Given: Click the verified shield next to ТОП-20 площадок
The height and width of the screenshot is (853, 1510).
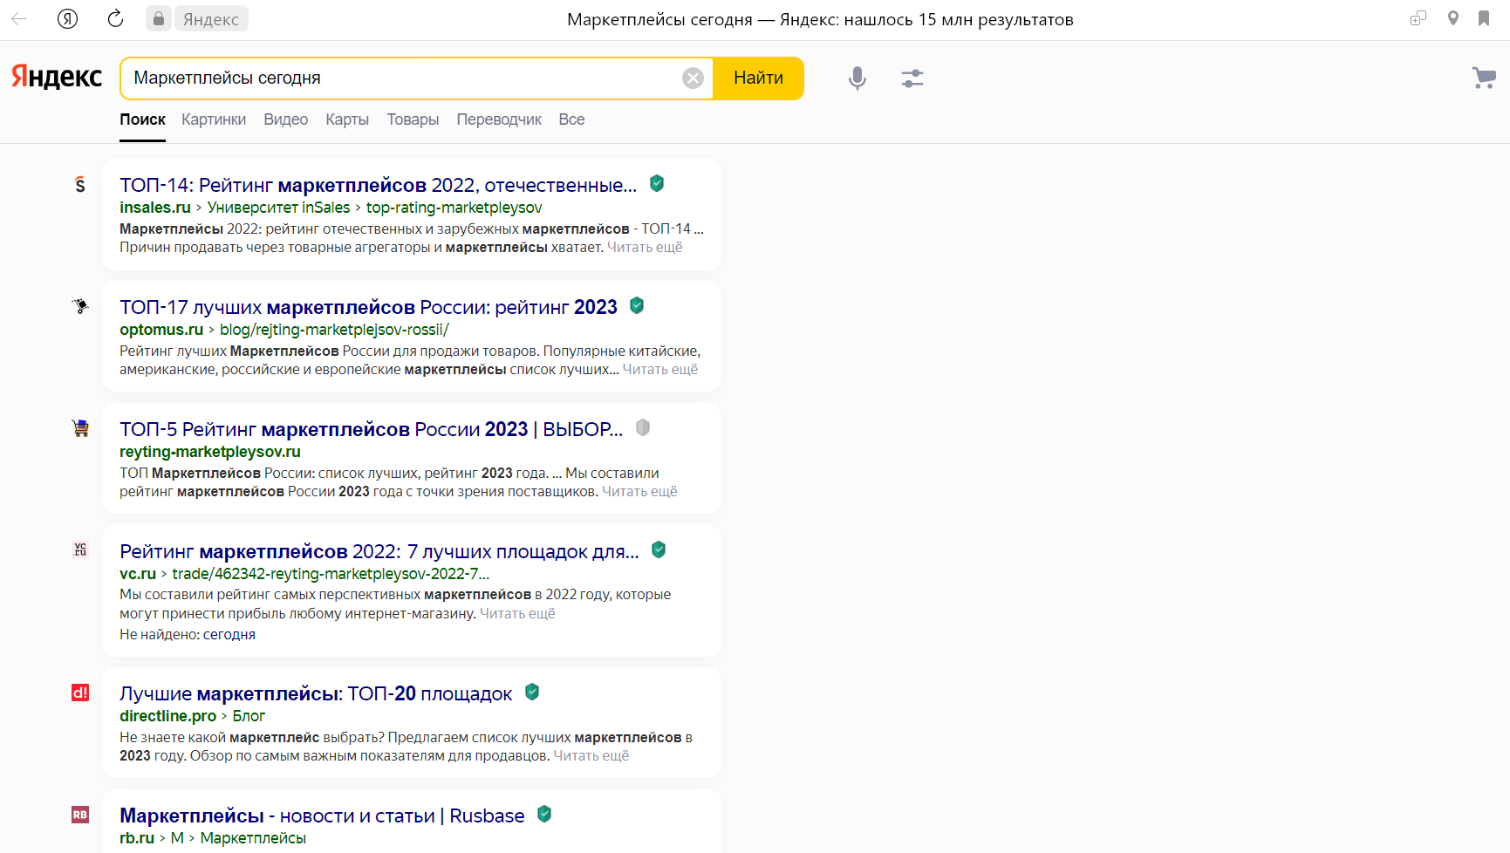Looking at the screenshot, I should [532, 692].
